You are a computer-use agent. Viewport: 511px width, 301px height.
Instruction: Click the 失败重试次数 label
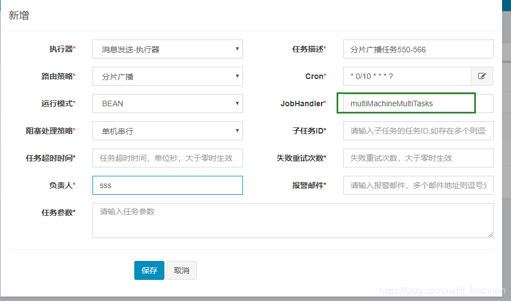click(x=301, y=158)
